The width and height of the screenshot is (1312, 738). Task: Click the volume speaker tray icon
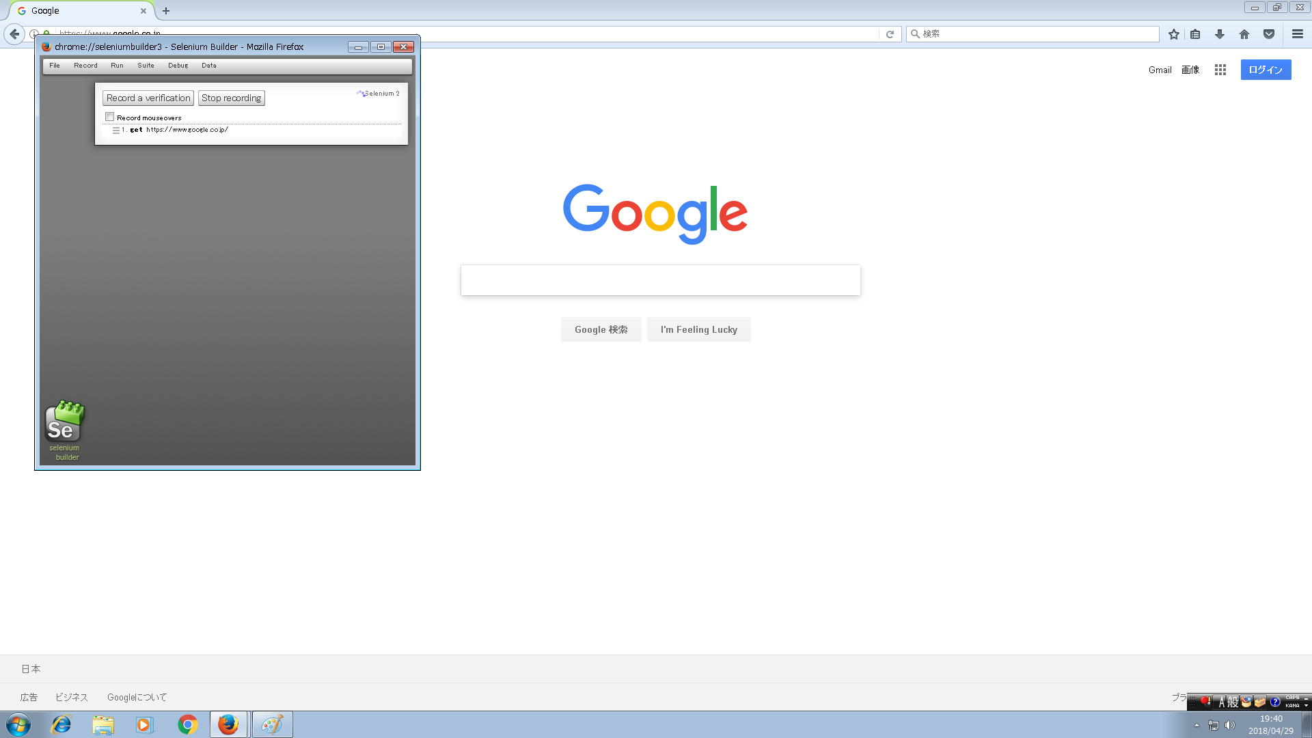[x=1230, y=725]
